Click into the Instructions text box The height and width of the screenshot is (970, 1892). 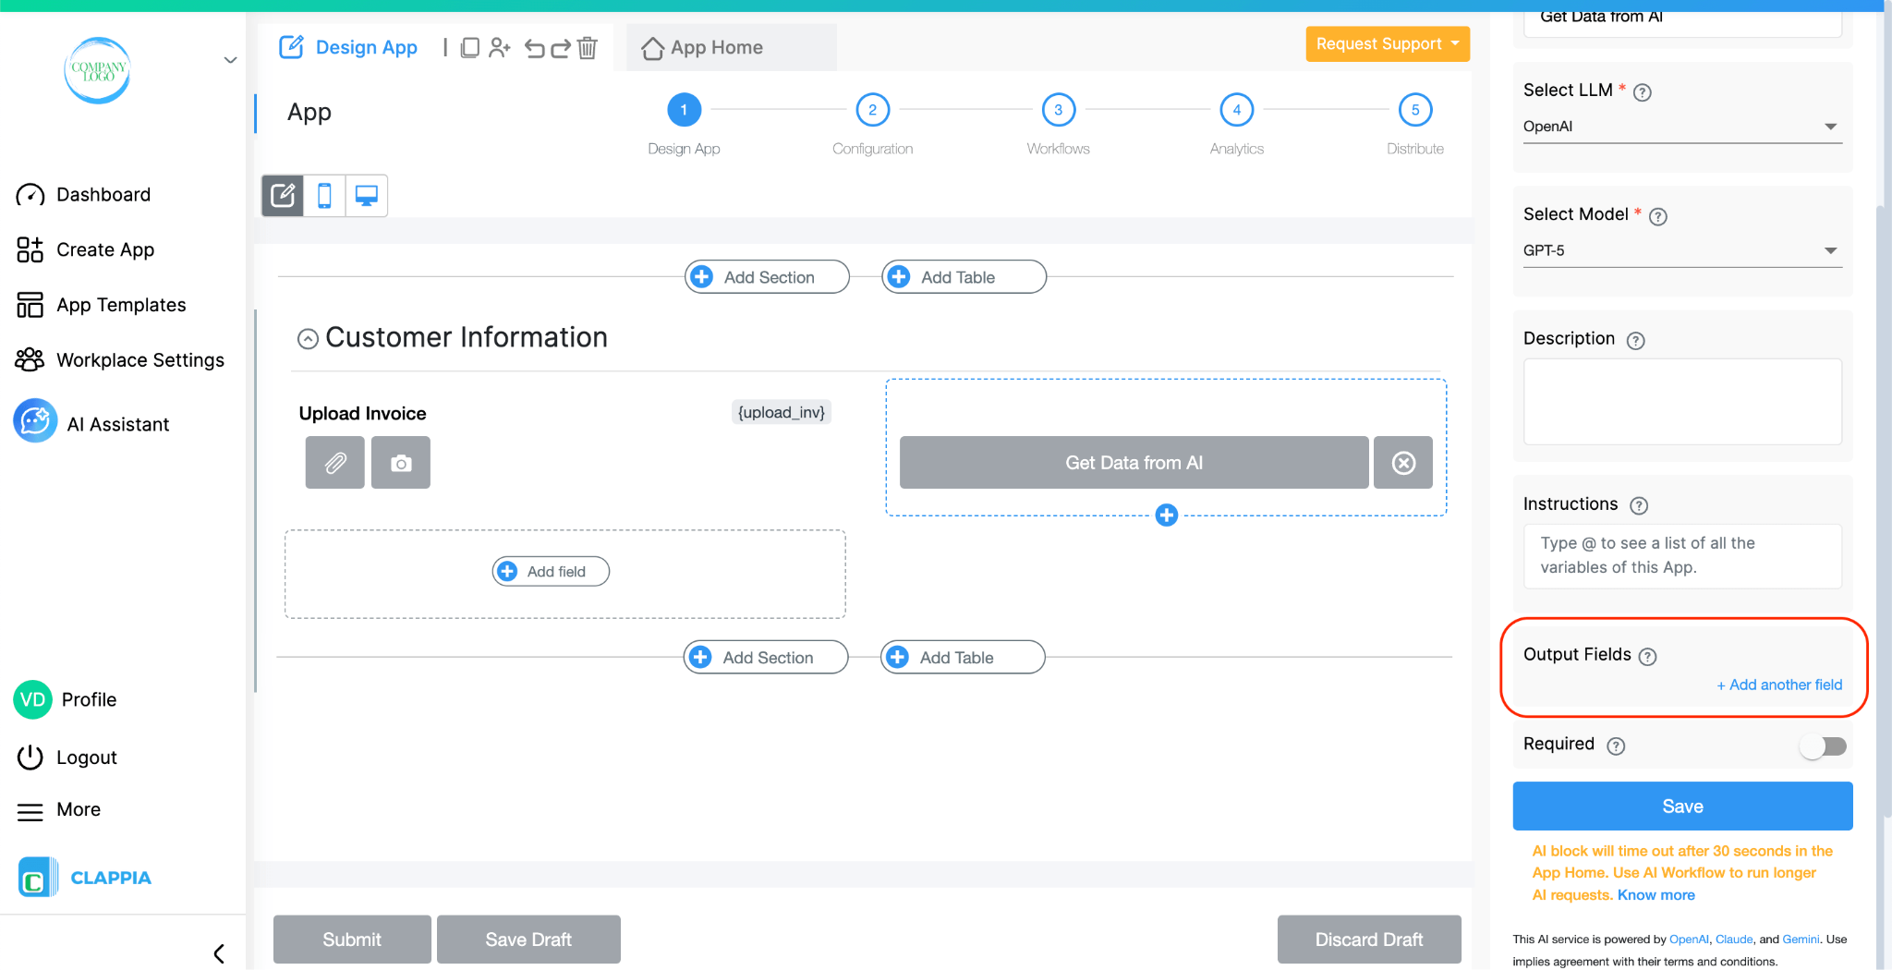click(x=1682, y=556)
